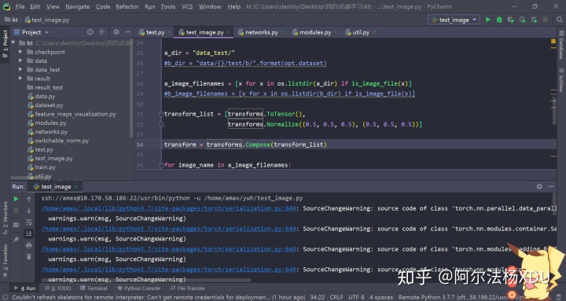
Task: Click the UTF-8 encoding in status bar
Action: pos(356,297)
